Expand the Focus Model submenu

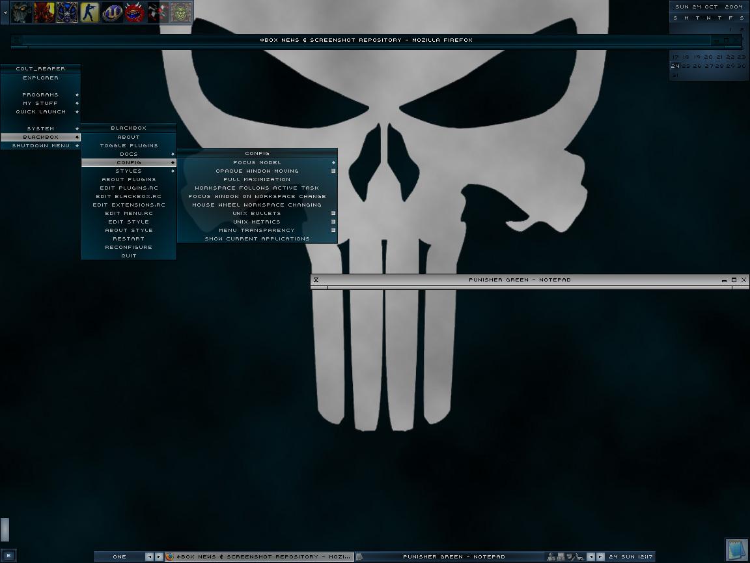tap(257, 162)
